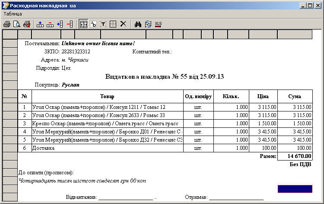Open printer setup icon with red mark
The image size is (324, 204).
click(x=27, y=24)
